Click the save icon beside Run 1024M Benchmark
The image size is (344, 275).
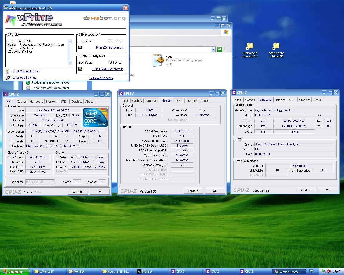tap(80, 69)
